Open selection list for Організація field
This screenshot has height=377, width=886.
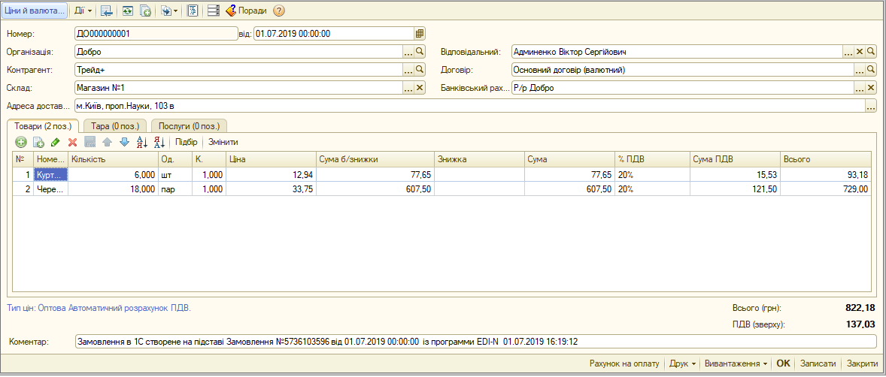point(408,52)
